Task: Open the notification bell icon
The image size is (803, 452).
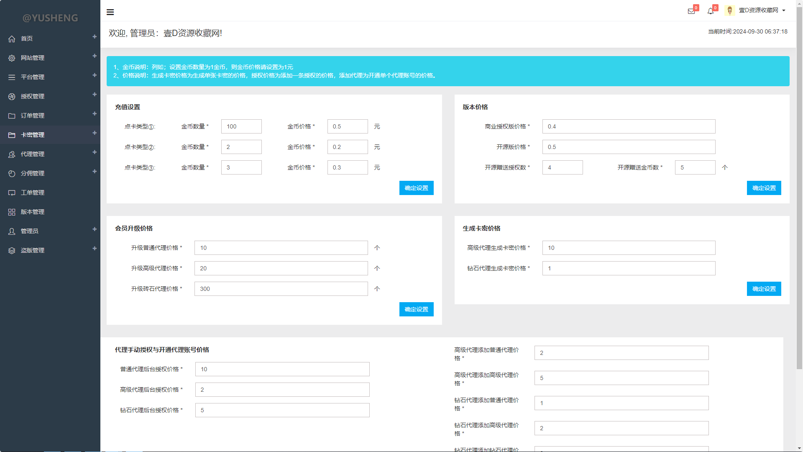Action: (711, 11)
